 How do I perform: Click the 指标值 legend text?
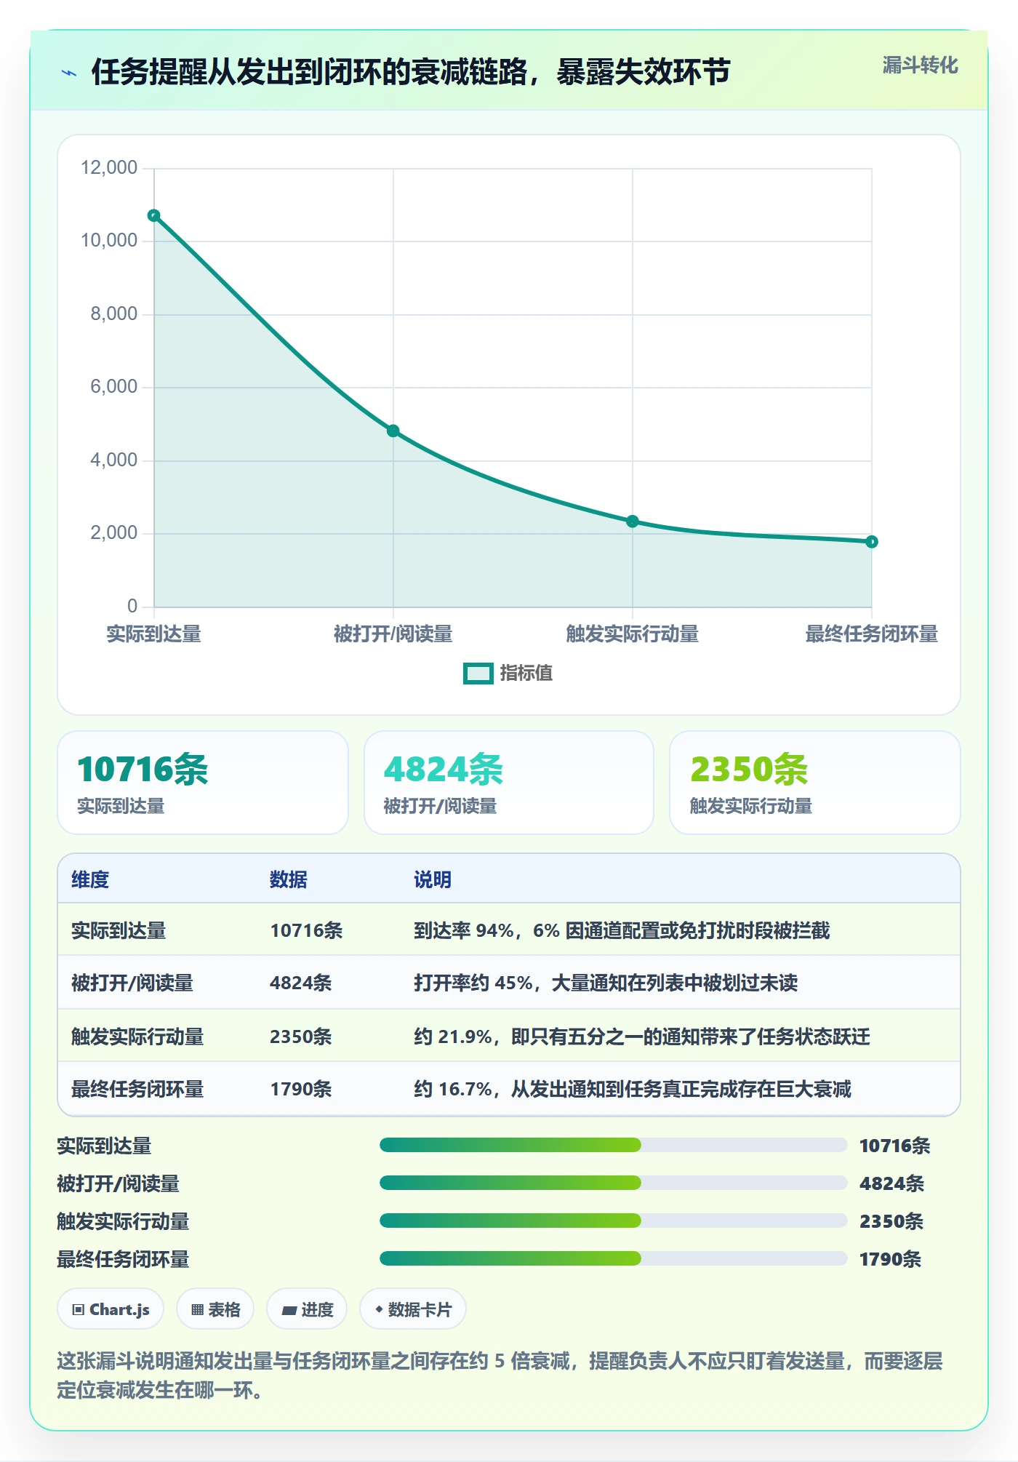point(526,674)
